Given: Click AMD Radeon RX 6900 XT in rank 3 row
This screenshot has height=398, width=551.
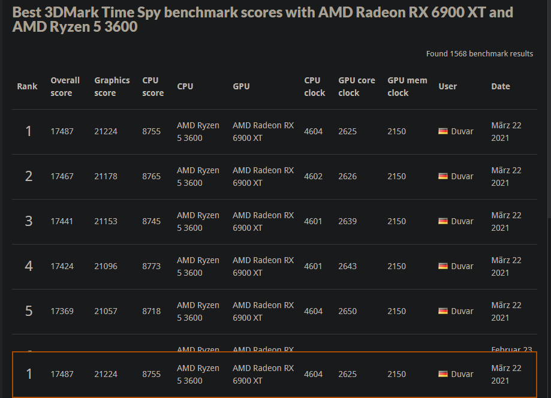Looking at the screenshot, I should click(263, 221).
